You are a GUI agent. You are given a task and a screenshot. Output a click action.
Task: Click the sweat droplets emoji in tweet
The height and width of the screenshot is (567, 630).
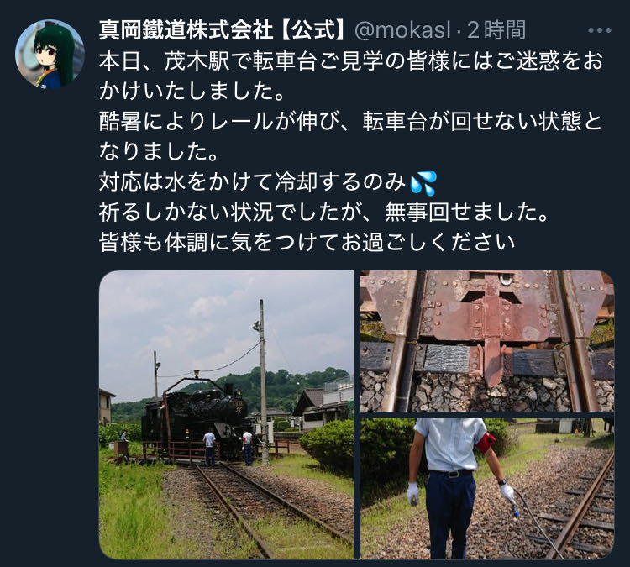click(x=424, y=183)
